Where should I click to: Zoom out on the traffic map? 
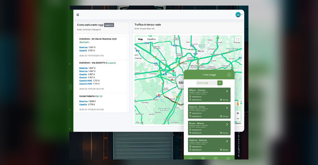(x=238, y=119)
